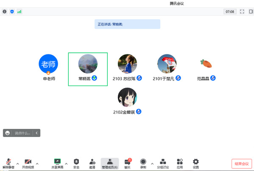This screenshot has height=171, width=254.
Task: Open the Settings (设置) gear
Action: click(195, 164)
